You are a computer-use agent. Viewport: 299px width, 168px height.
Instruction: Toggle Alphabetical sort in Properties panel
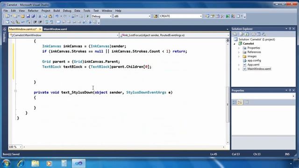(240, 102)
